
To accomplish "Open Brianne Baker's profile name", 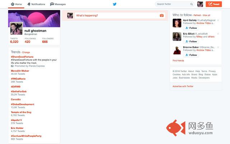I will pyautogui.click(x=191, y=47).
